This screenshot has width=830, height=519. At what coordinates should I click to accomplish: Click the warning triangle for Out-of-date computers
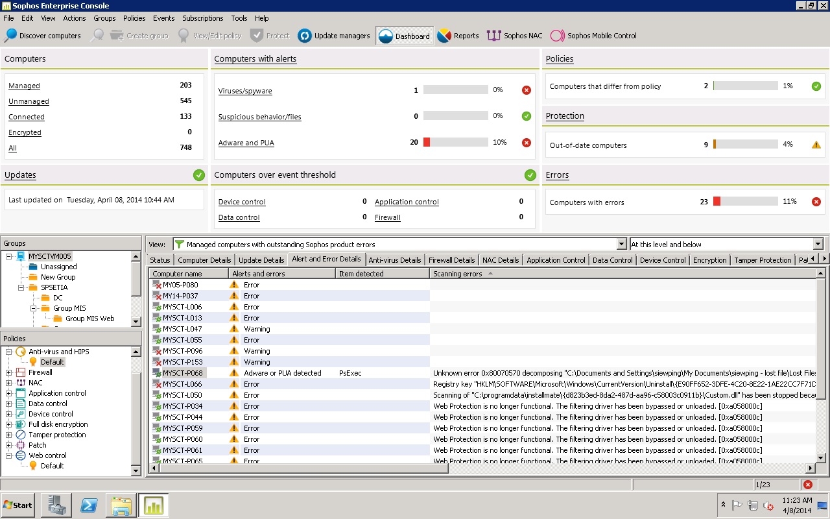pyautogui.click(x=816, y=145)
